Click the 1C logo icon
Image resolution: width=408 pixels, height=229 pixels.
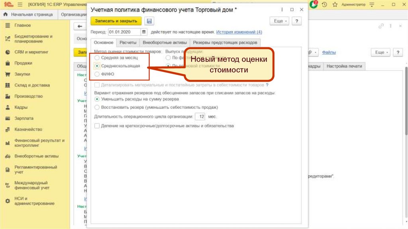[8, 4]
